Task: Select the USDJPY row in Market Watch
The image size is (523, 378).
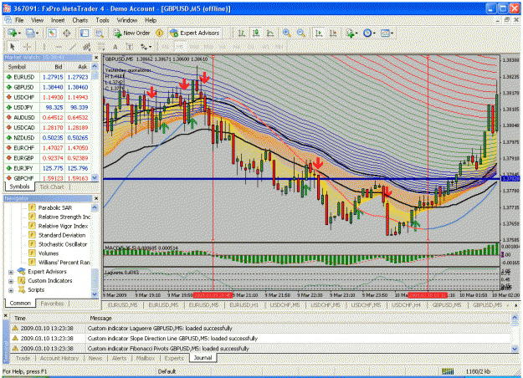Action: [48, 108]
